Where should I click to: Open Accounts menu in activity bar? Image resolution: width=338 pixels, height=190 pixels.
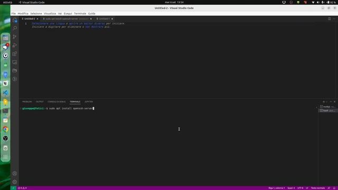15,174
